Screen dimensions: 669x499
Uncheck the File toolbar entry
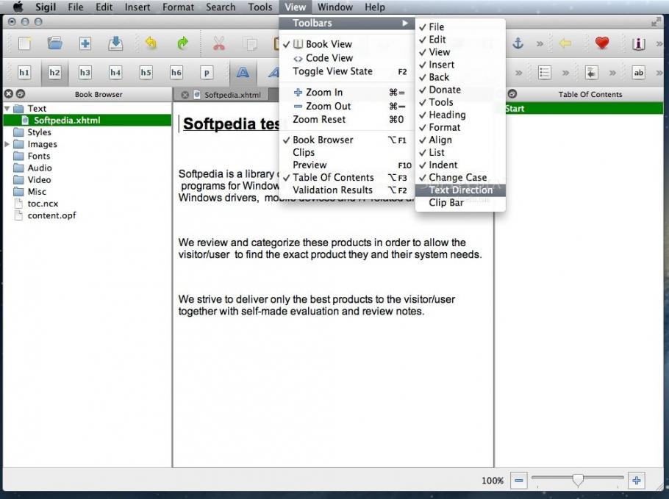coord(460,27)
